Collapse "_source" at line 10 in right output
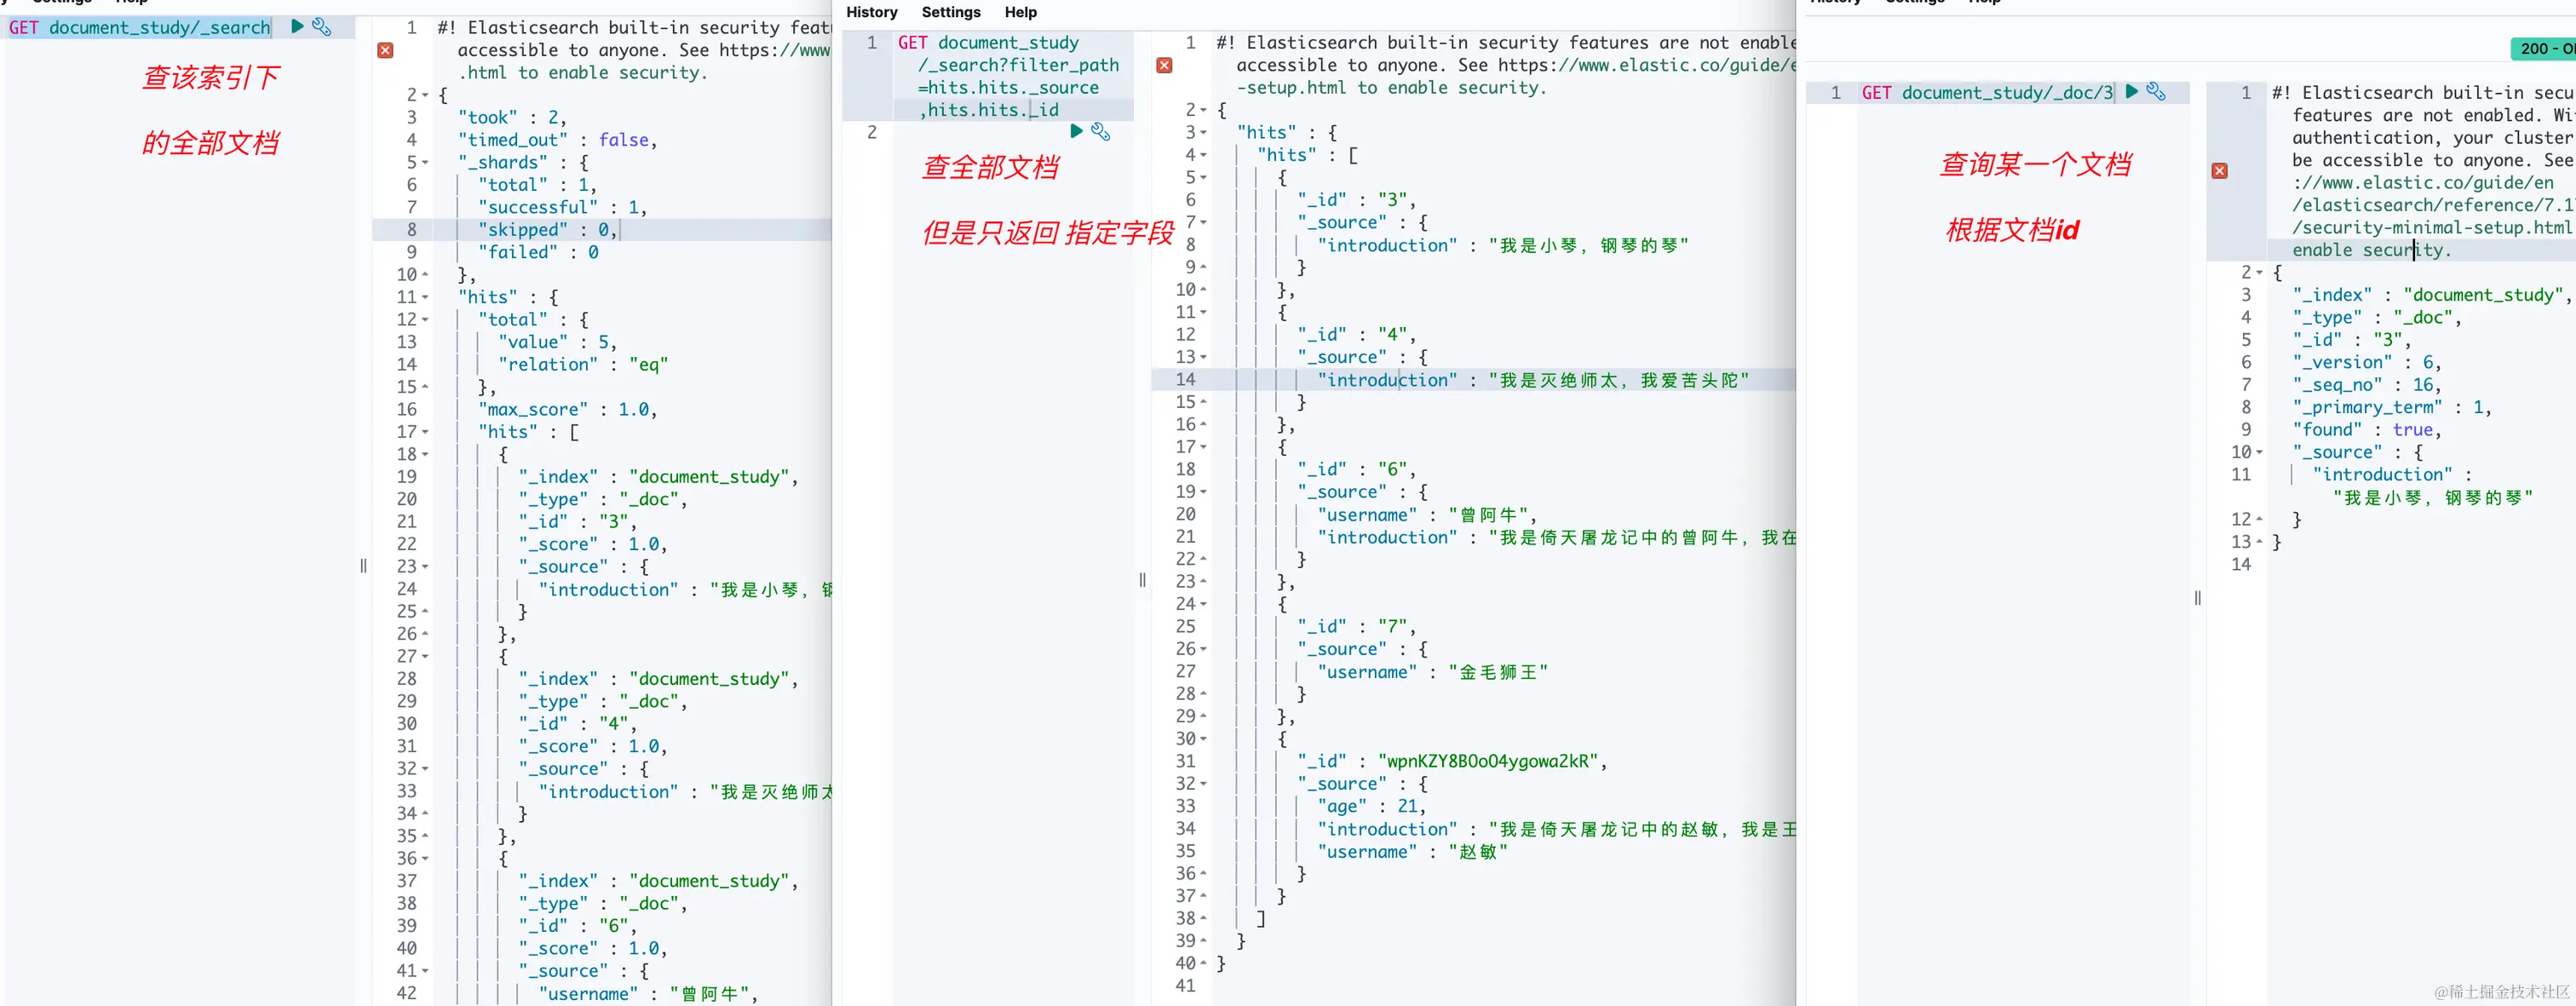 pos(2259,453)
